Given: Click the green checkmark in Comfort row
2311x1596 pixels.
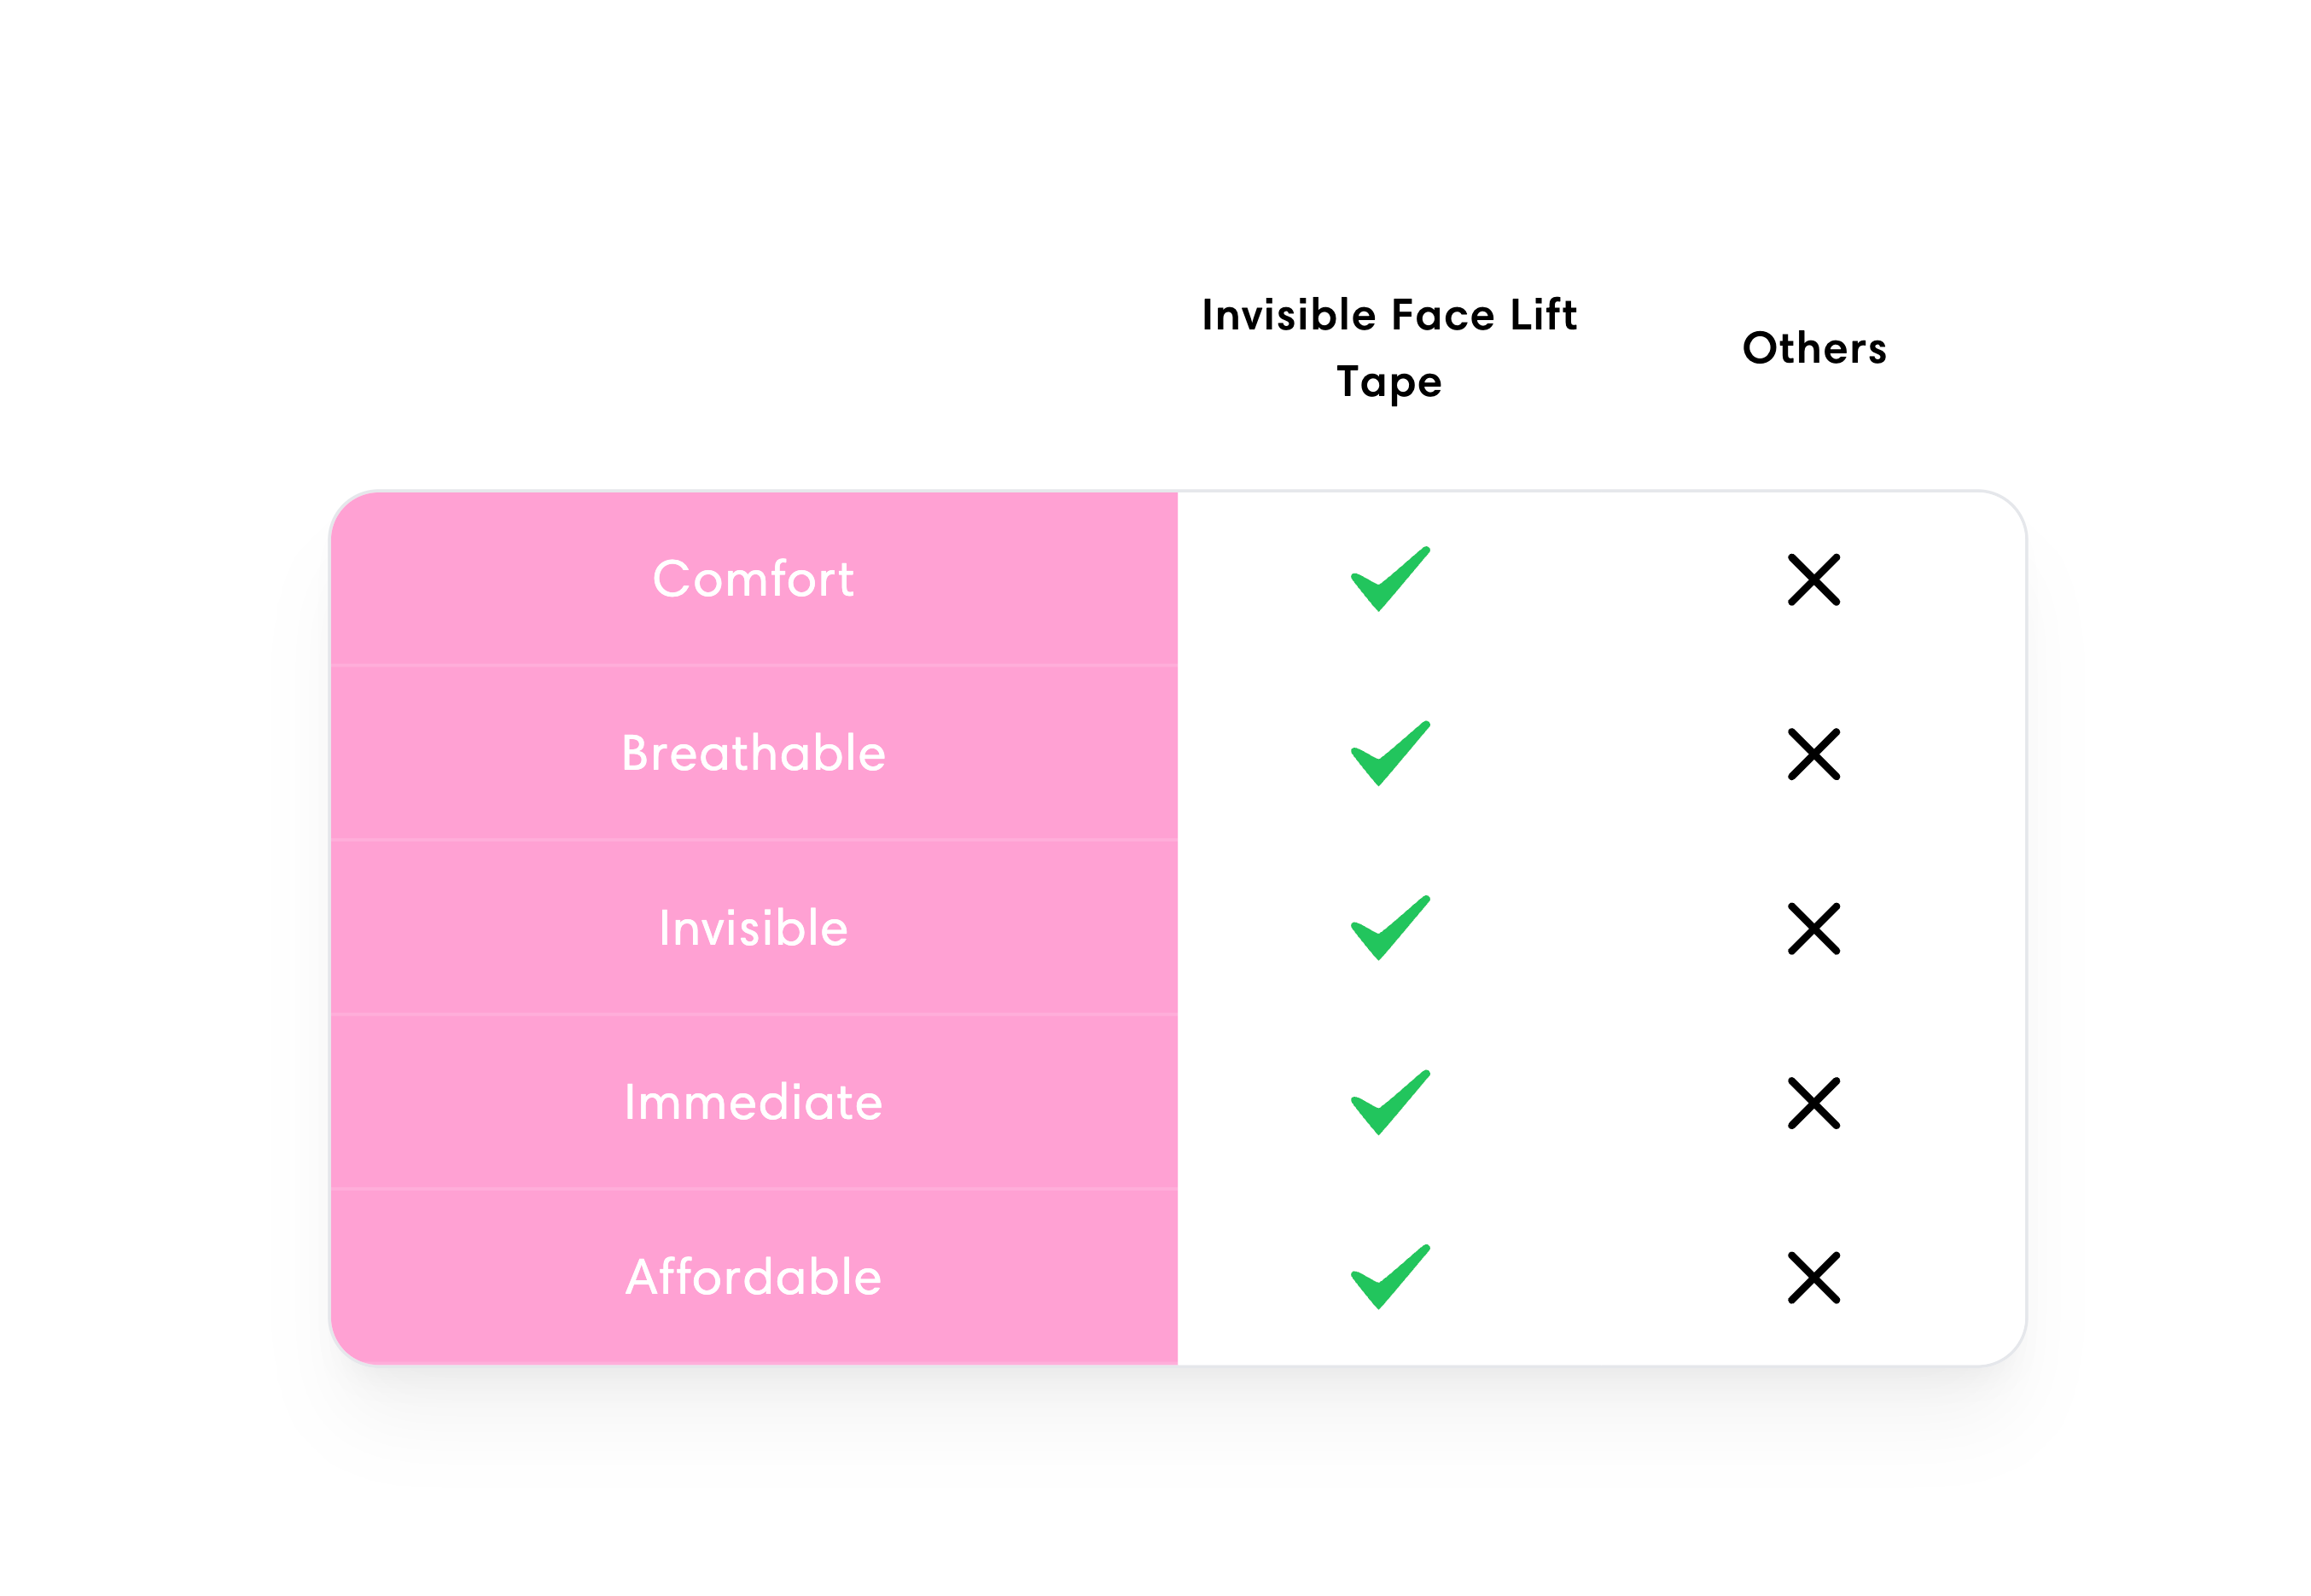Looking at the screenshot, I should [x=1389, y=578].
